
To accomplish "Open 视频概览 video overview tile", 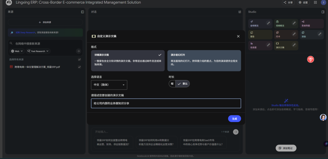I will 286,24.
